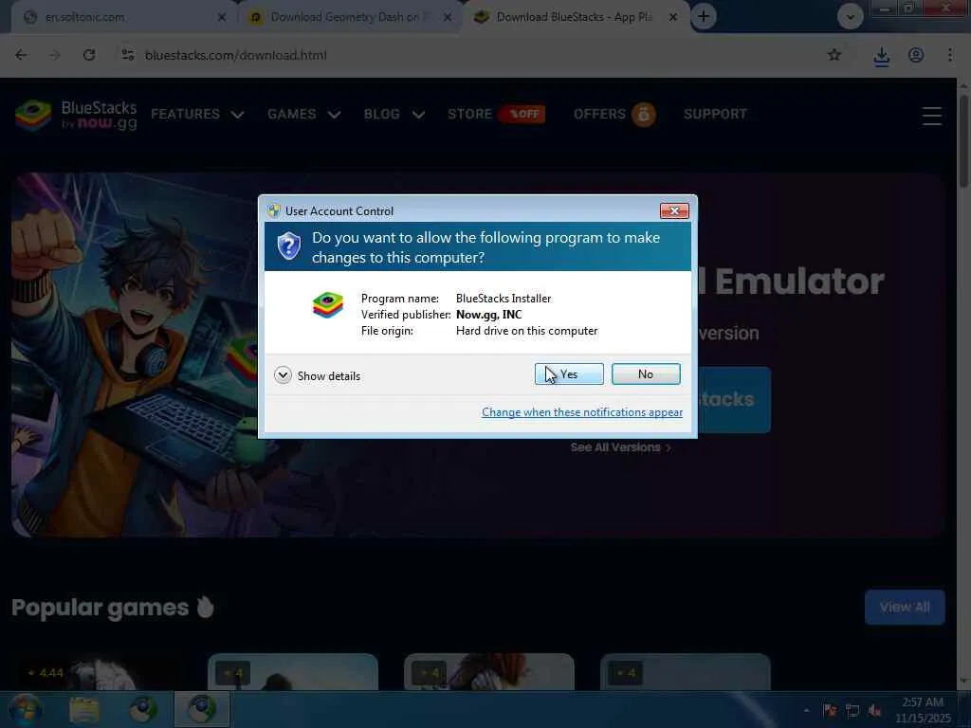Click the active Chrome taskbar button
The height and width of the screenshot is (728, 971).
pos(202,709)
